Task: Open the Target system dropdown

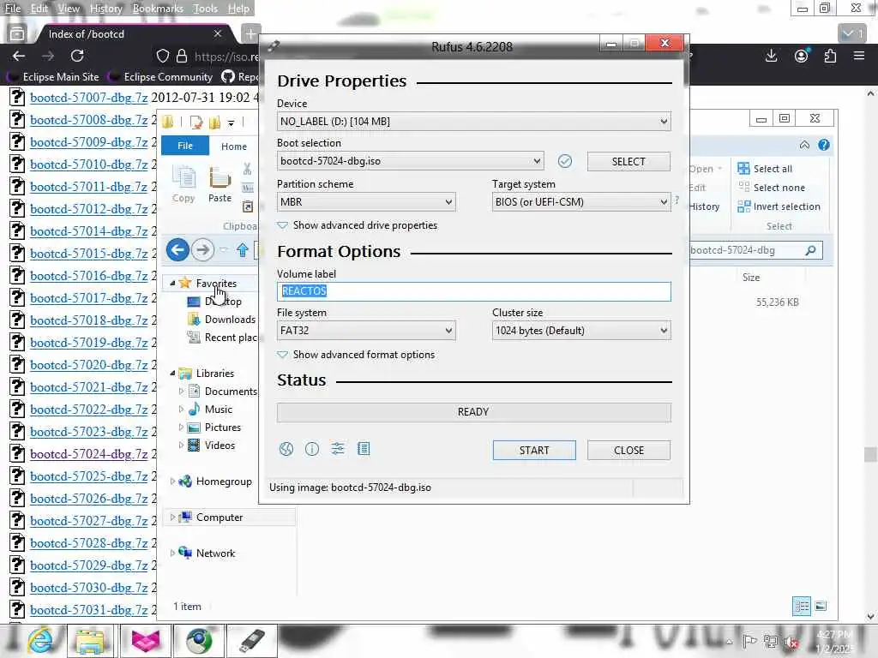Action: [x=581, y=202]
